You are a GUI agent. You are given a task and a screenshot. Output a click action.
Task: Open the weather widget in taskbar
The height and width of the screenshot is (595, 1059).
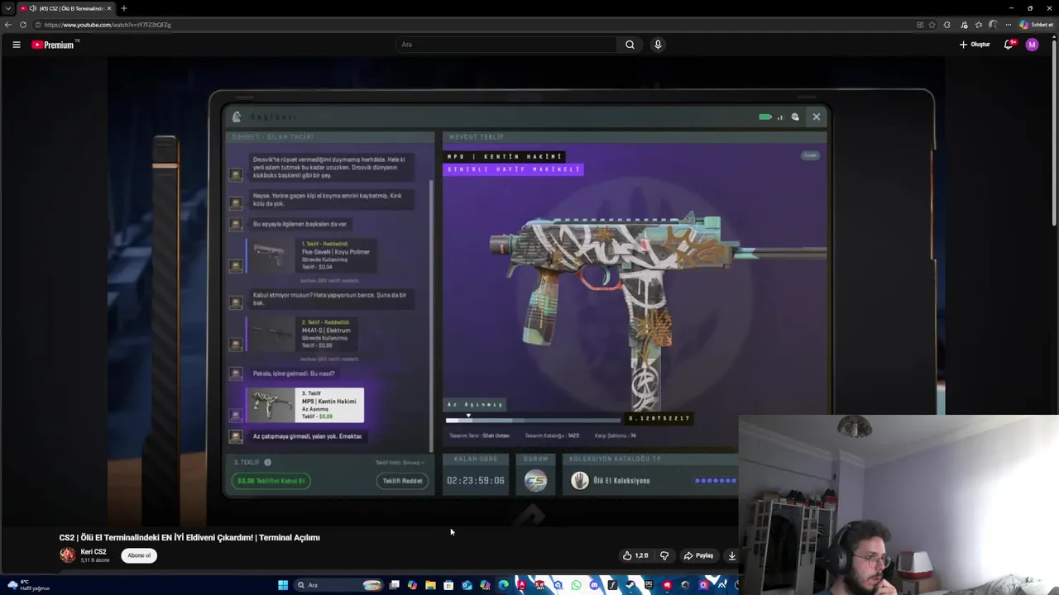pyautogui.click(x=29, y=585)
